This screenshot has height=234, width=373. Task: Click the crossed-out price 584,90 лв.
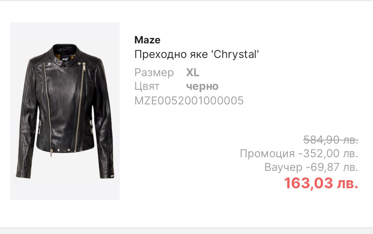click(x=331, y=140)
